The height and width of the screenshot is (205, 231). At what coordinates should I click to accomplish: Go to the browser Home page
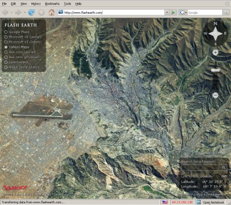[52, 12]
